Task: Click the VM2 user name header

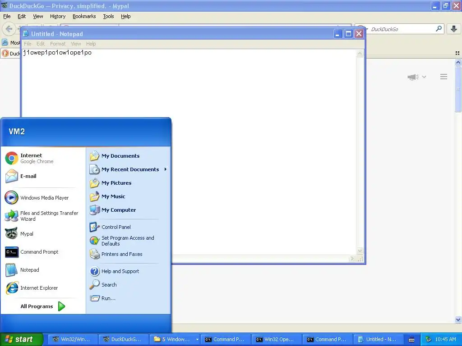Action: [17, 132]
